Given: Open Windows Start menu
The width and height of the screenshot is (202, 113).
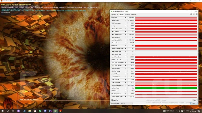Looking at the screenshot, I should pos(3,111).
